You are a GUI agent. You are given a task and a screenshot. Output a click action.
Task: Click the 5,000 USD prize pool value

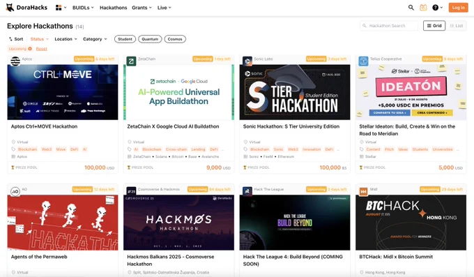pyautogui.click(x=450, y=167)
